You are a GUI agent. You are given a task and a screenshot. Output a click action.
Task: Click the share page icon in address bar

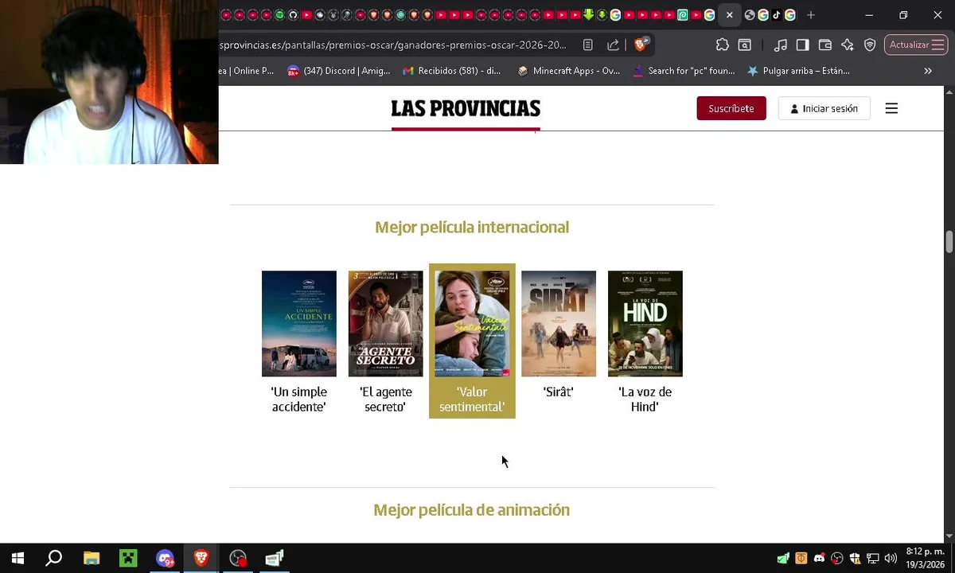613,45
